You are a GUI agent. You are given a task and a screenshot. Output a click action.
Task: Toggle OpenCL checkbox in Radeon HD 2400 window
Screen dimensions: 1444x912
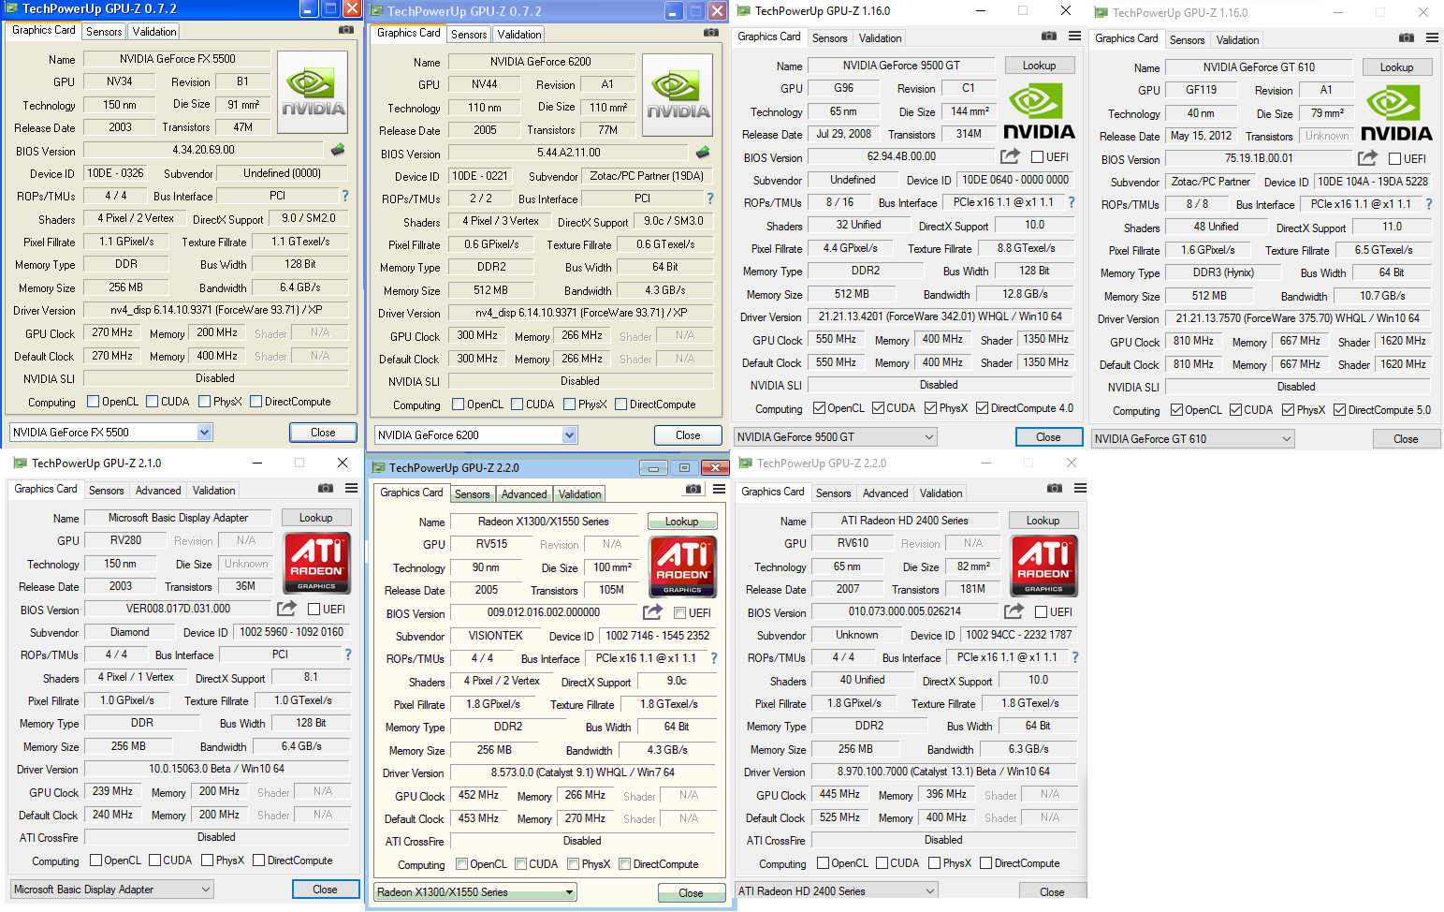(x=823, y=863)
